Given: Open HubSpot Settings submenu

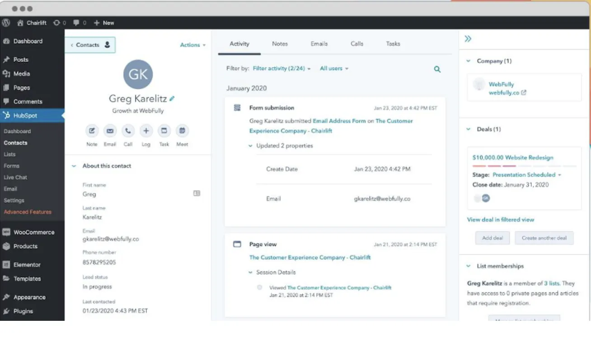Looking at the screenshot, I should point(14,200).
